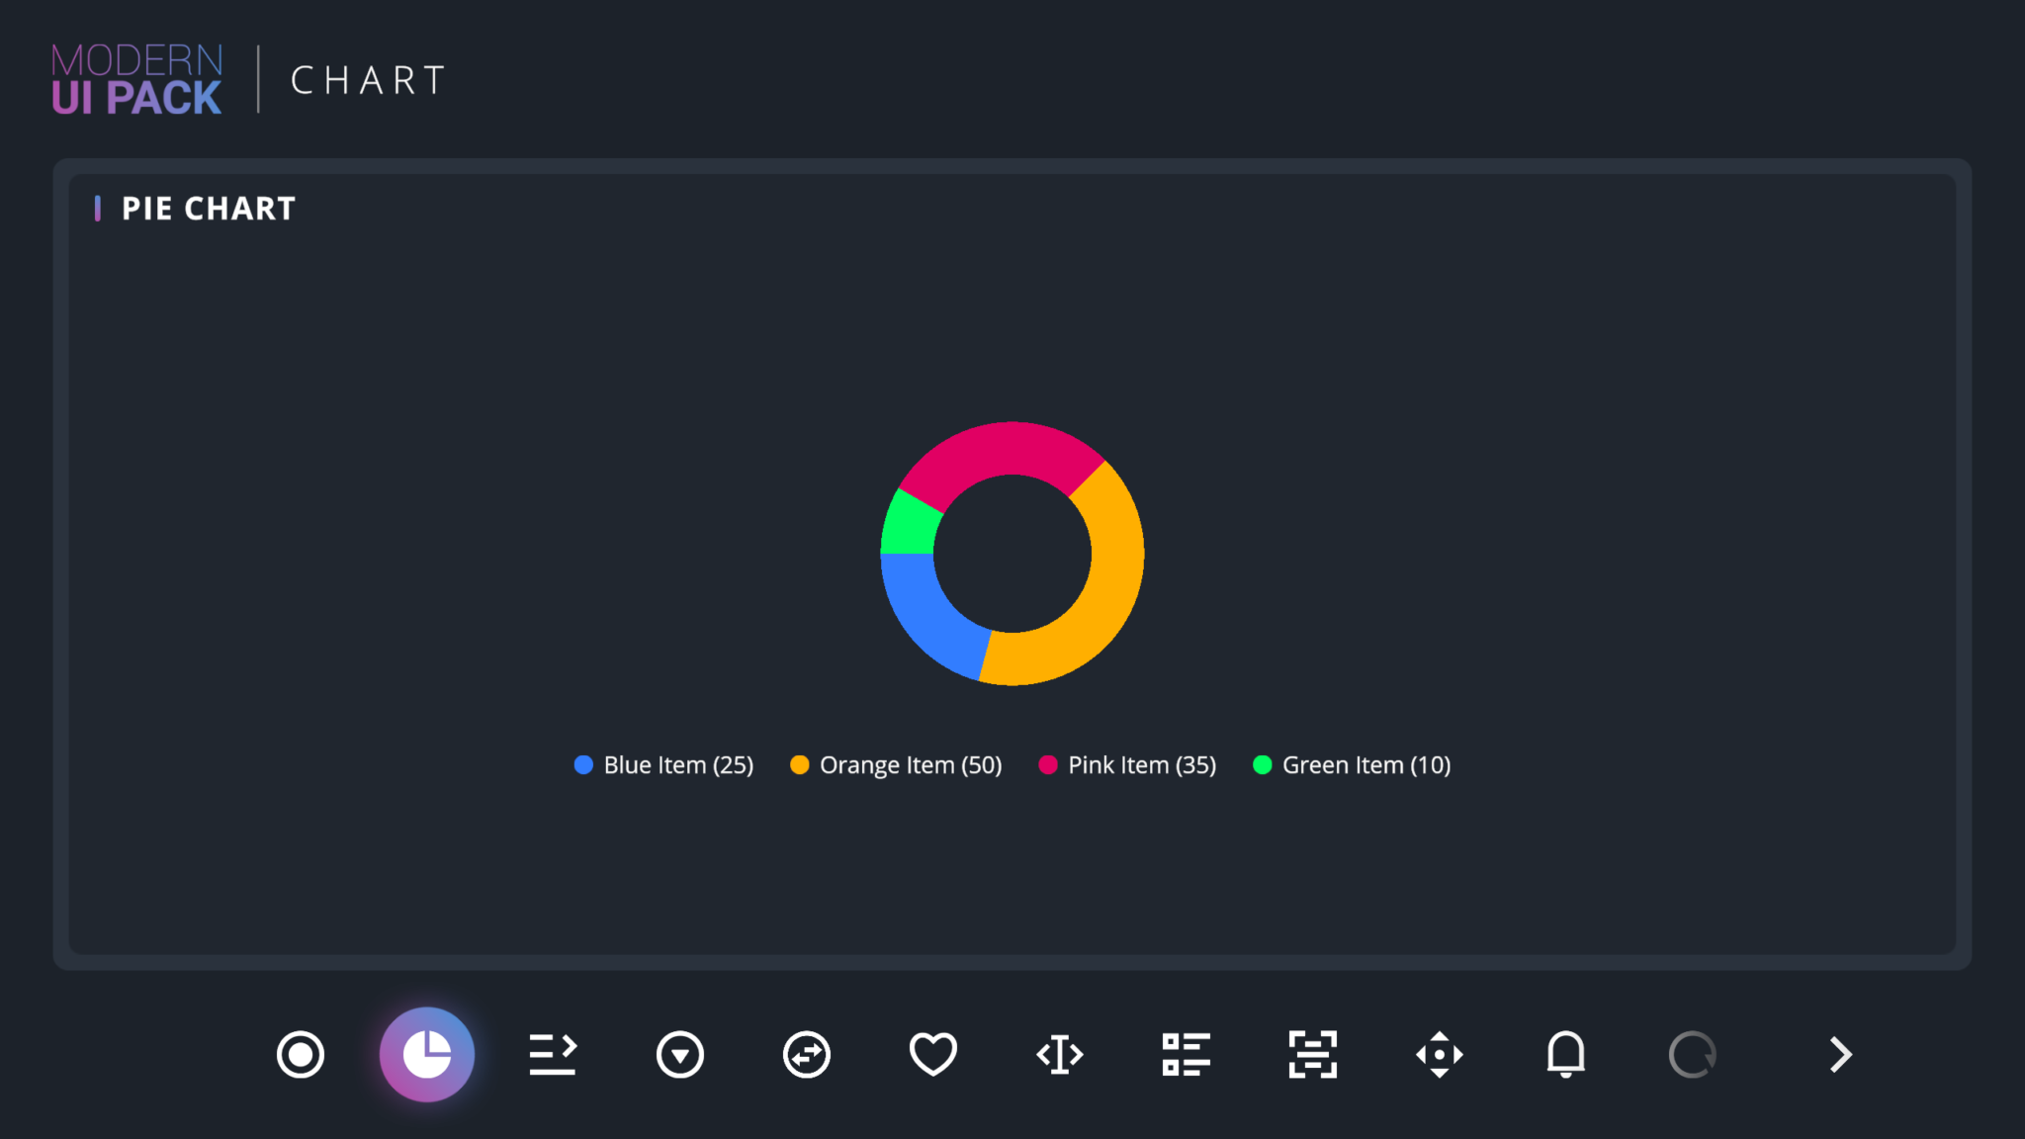Select the Pie Chart demo icon
The height and width of the screenshot is (1139, 2025).
tap(427, 1054)
